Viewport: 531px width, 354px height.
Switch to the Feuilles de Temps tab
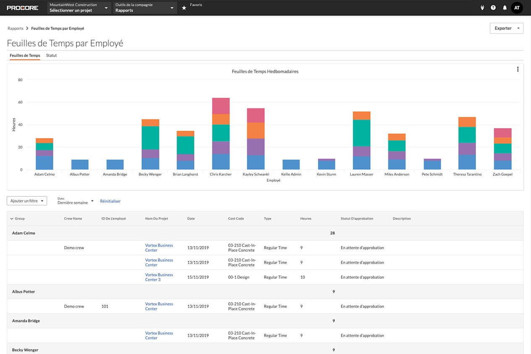coord(25,55)
